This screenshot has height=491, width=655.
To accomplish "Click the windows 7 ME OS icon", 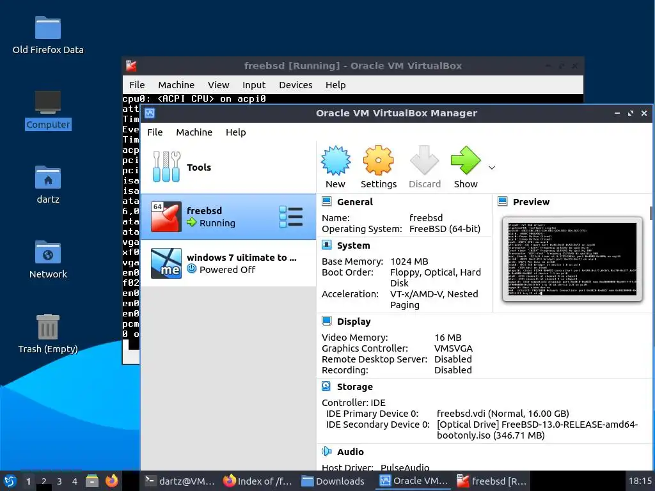I will [x=166, y=263].
